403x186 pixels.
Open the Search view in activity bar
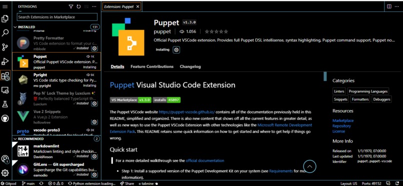point(5,33)
